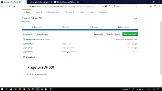This screenshot has height=91, width=162.
Task: Click the green padlock site security icon
Action: (x=33, y=6)
